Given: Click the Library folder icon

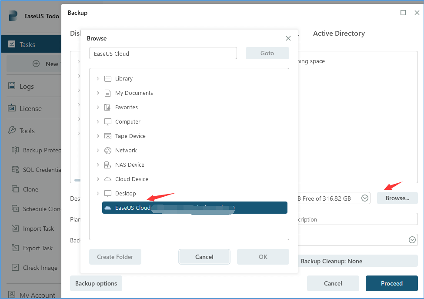Looking at the screenshot, I should point(108,79).
